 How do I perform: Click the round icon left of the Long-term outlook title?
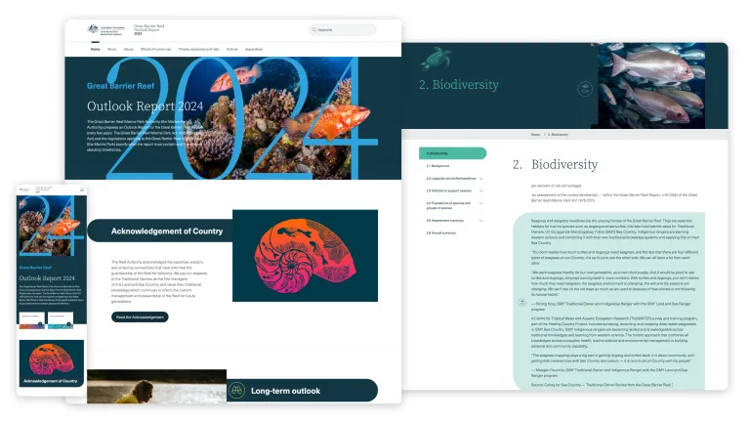(236, 391)
